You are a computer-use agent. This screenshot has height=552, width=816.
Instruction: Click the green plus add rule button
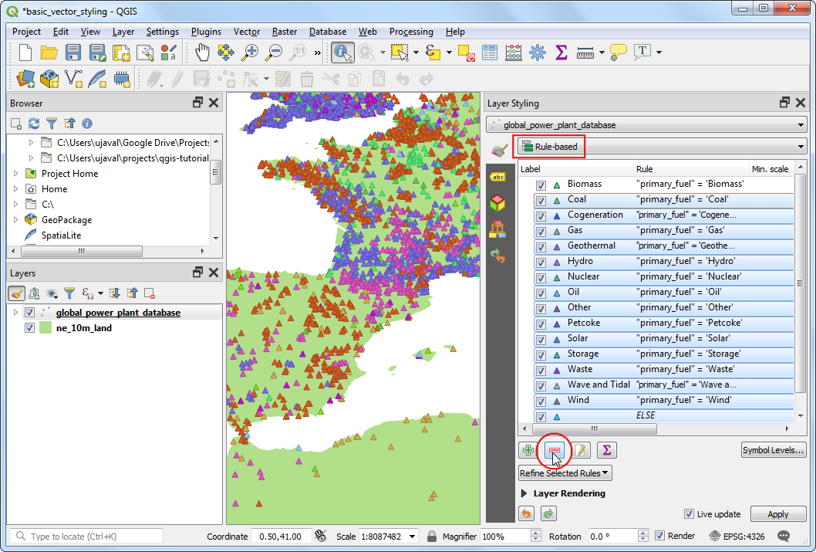(528, 450)
